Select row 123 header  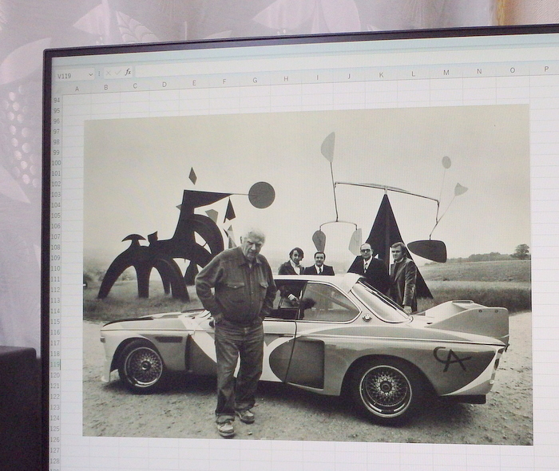(x=55, y=407)
